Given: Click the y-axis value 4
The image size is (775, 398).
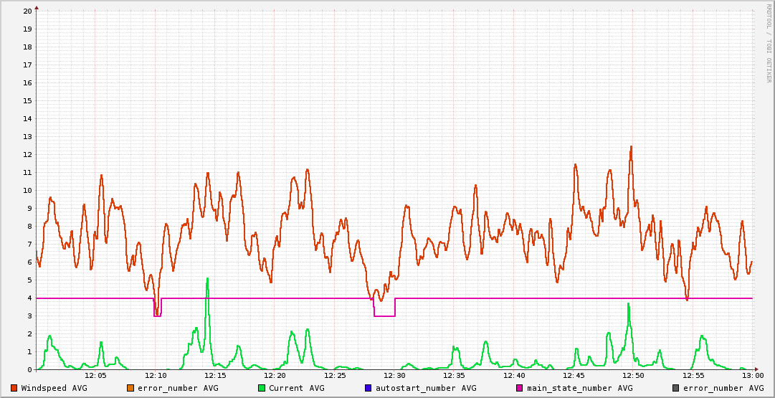Looking at the screenshot, I should (x=29, y=298).
